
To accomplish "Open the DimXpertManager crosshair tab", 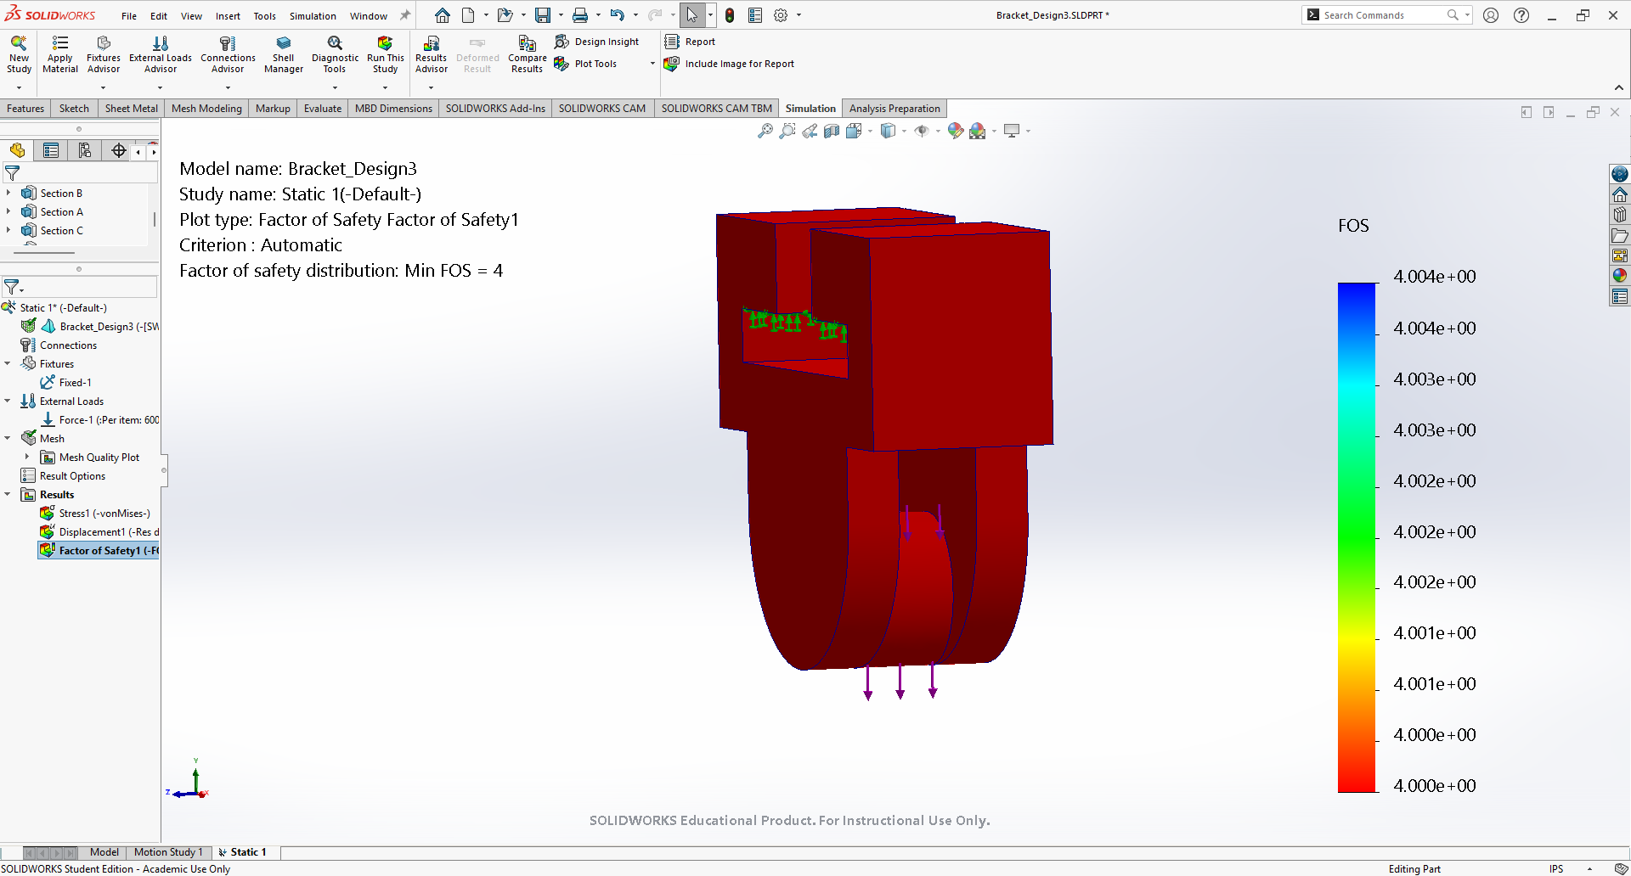I will click(x=118, y=150).
